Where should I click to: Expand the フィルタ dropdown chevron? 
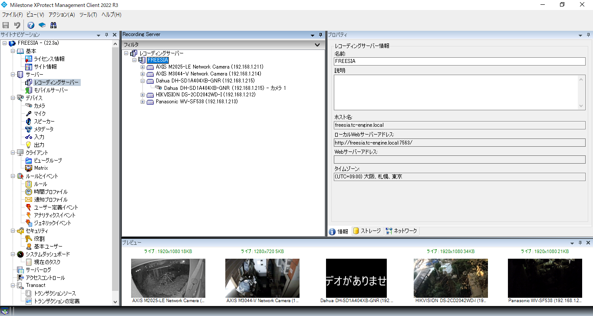click(x=317, y=45)
